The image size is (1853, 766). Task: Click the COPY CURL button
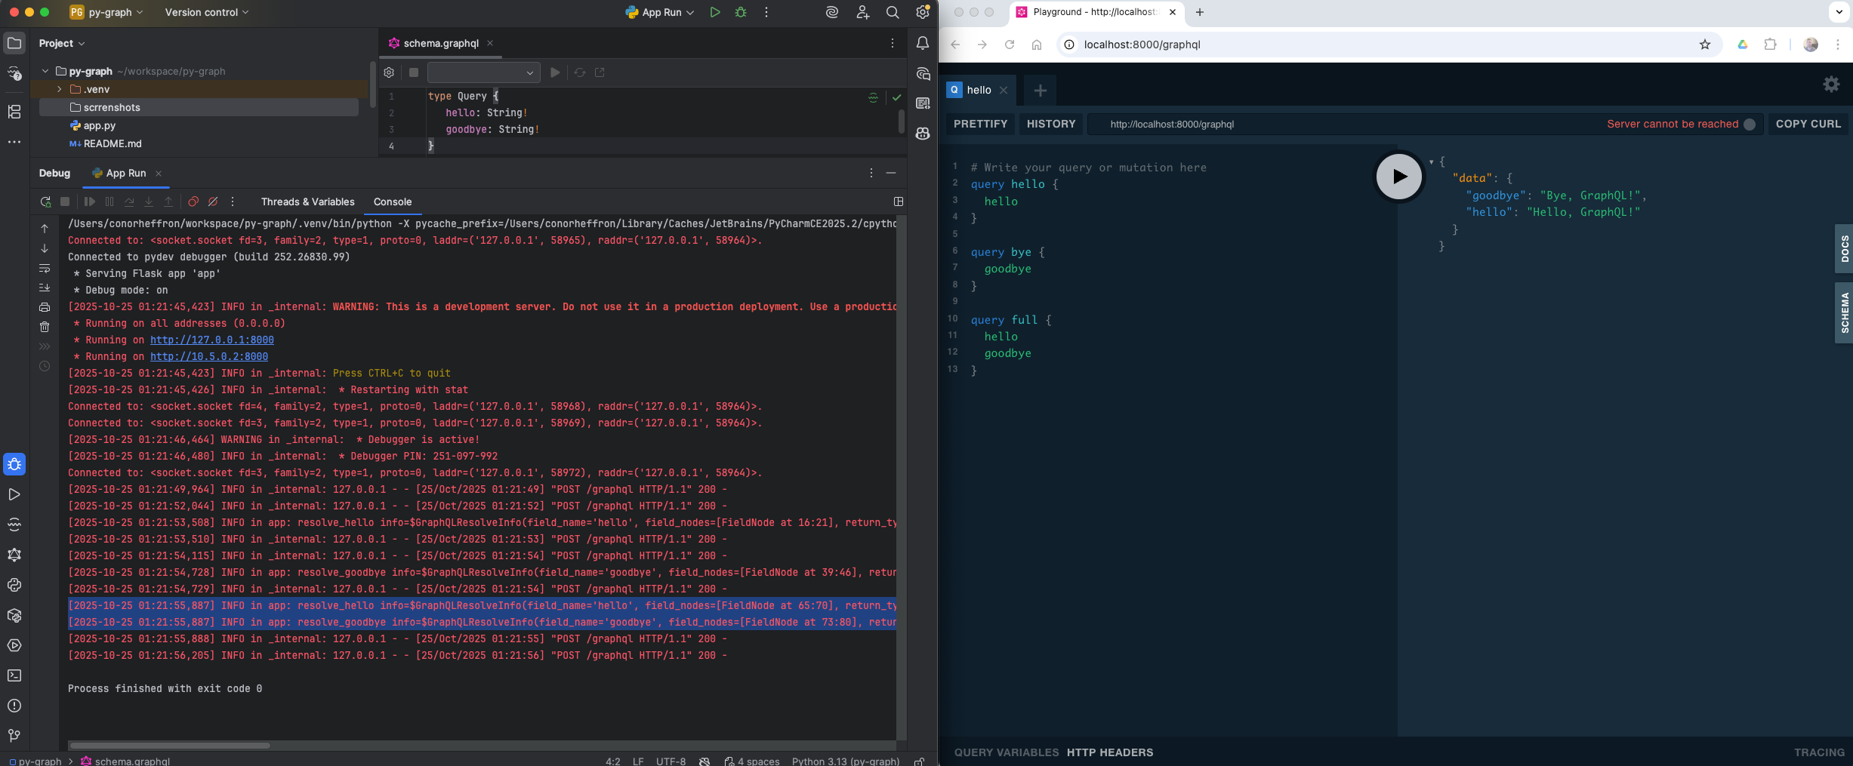tap(1808, 124)
